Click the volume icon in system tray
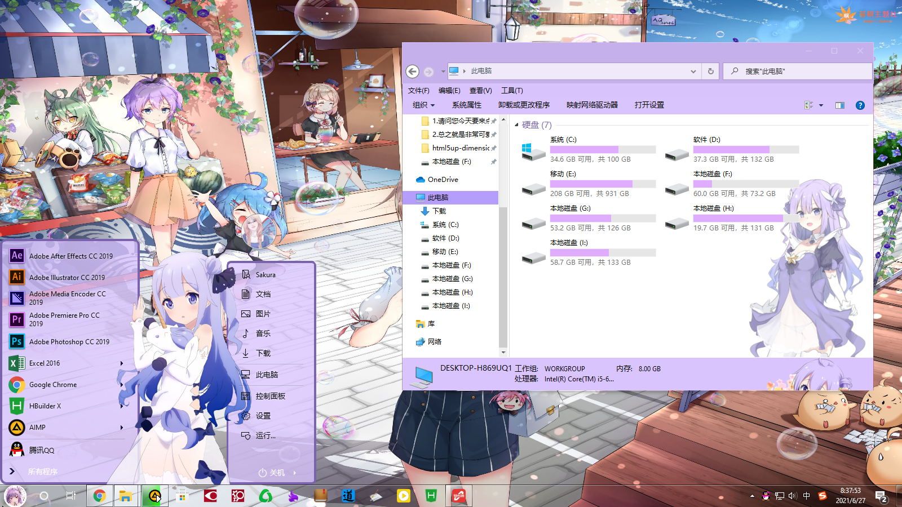Screen dimensions: 902x507 click(x=792, y=496)
